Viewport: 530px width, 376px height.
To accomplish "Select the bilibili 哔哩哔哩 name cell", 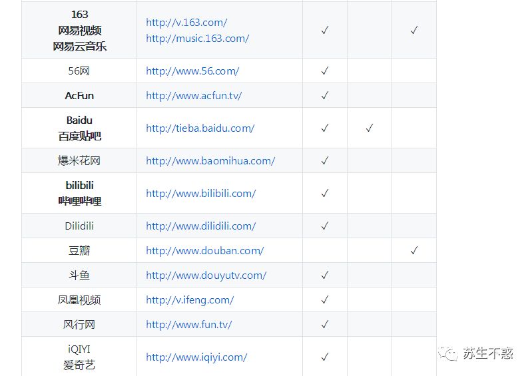I will tap(79, 193).
